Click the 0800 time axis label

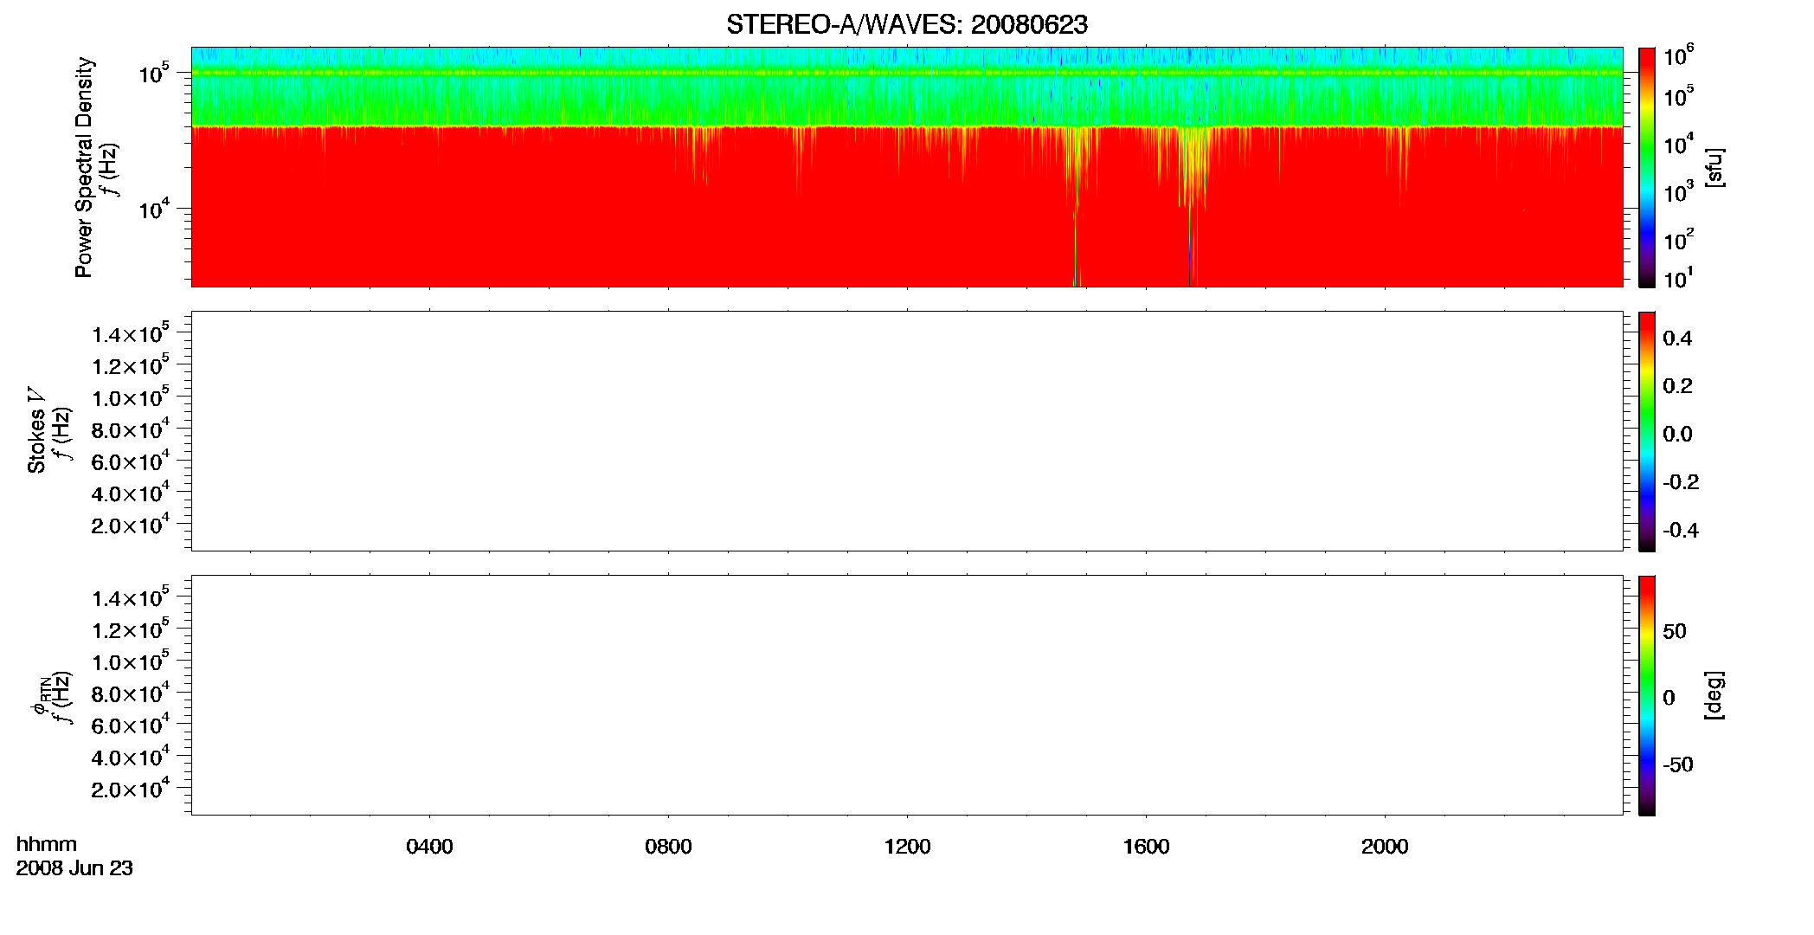tap(668, 847)
